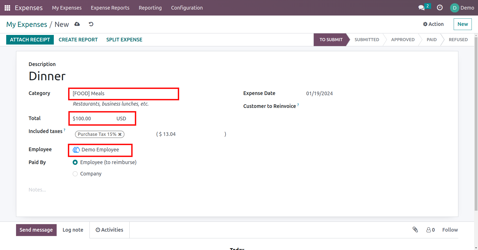Open the Expense Reports menu
Screen dimensions: 478x250
110,8
